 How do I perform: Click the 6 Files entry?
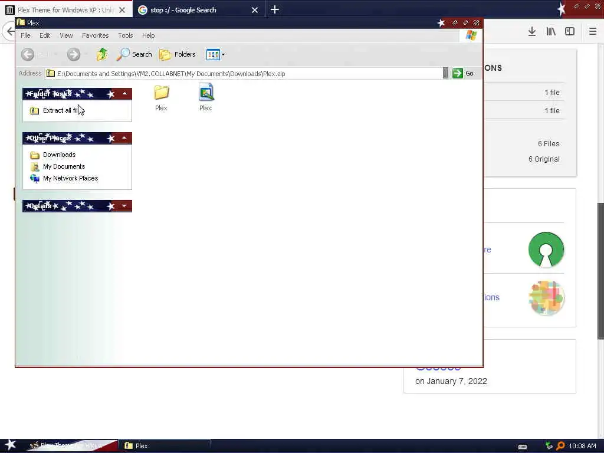pos(549,144)
